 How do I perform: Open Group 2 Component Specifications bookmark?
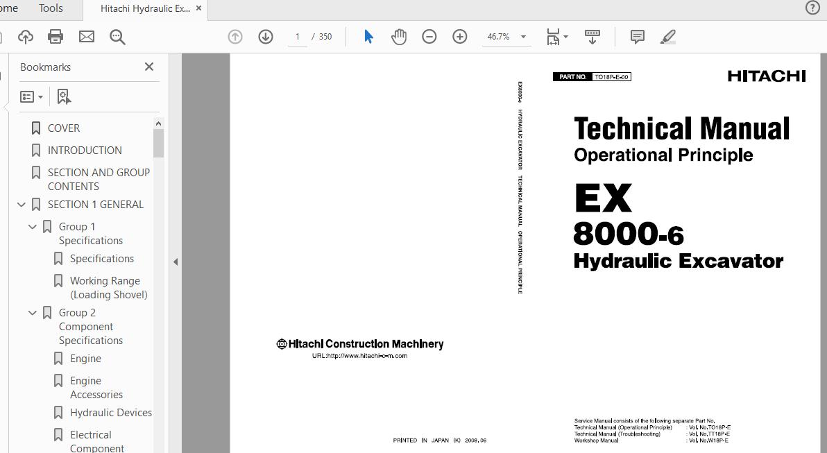91,327
